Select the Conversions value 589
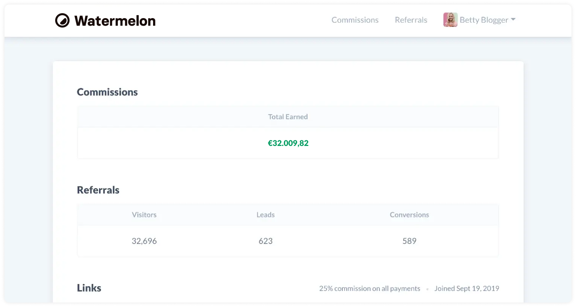Image resolution: width=576 pixels, height=307 pixels. coord(409,241)
